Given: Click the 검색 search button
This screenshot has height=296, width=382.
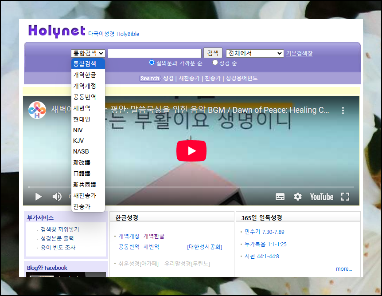Looking at the screenshot, I should click(213, 53).
